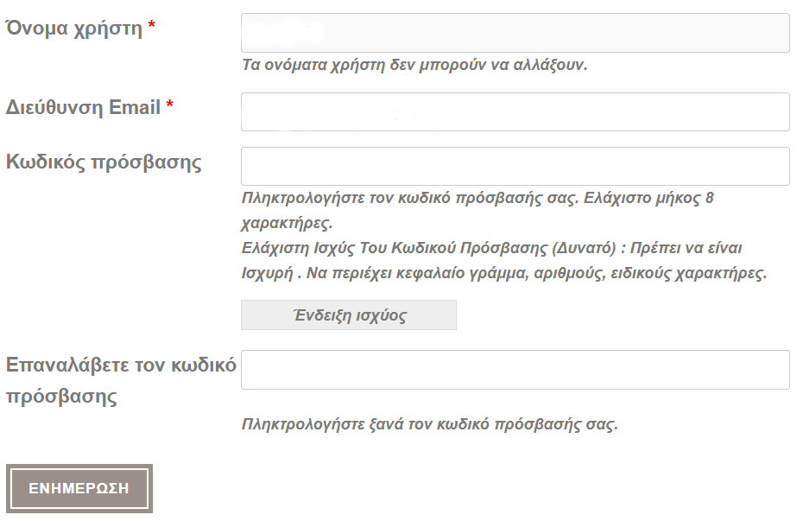Click hint 'Πληκτρολογήστε ξανά τον κωδικό πρόσβασής σας'

[430, 424]
